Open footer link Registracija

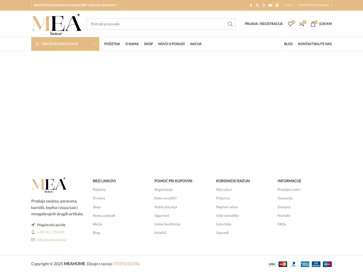point(164,190)
